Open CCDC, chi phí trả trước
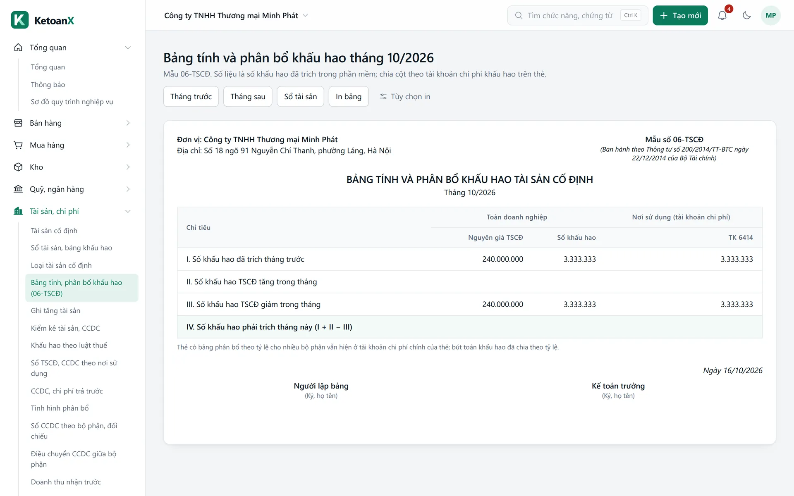 67,391
